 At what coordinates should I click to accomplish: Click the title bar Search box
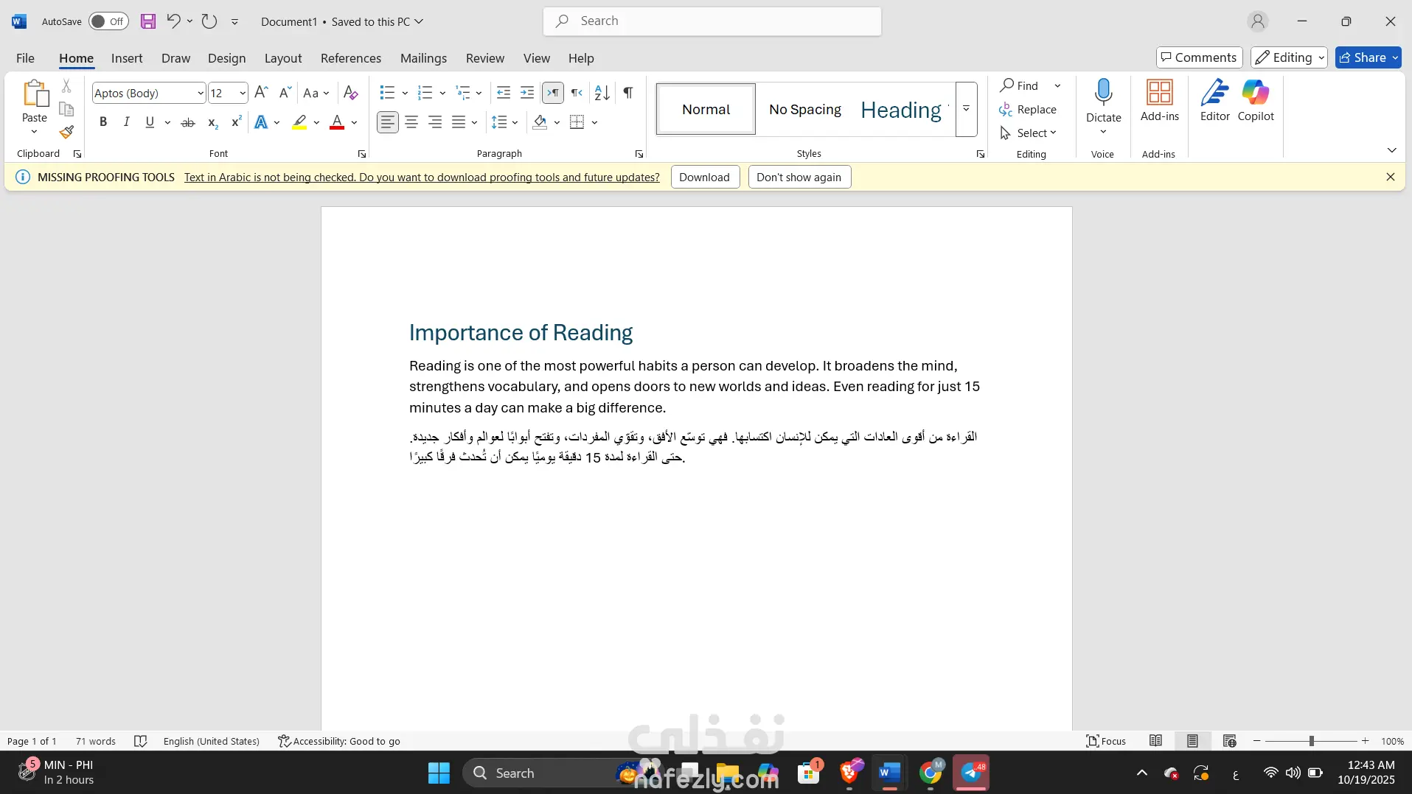pos(712,21)
